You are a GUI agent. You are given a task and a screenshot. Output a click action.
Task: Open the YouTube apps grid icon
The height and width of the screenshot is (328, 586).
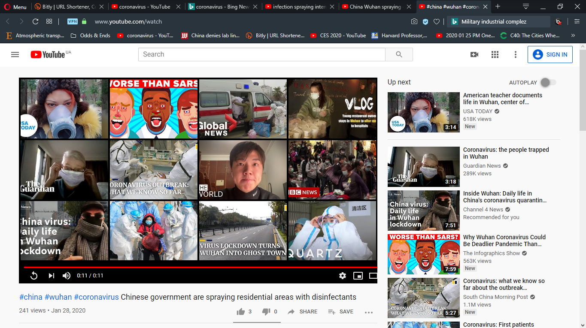(x=495, y=54)
